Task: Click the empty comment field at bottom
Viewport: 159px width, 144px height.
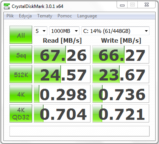Action: 79,131
